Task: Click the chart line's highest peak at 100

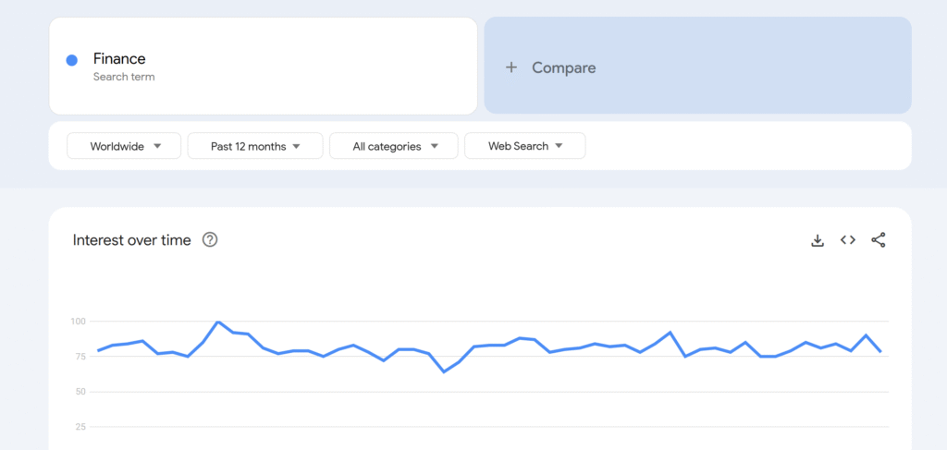Action: (217, 322)
